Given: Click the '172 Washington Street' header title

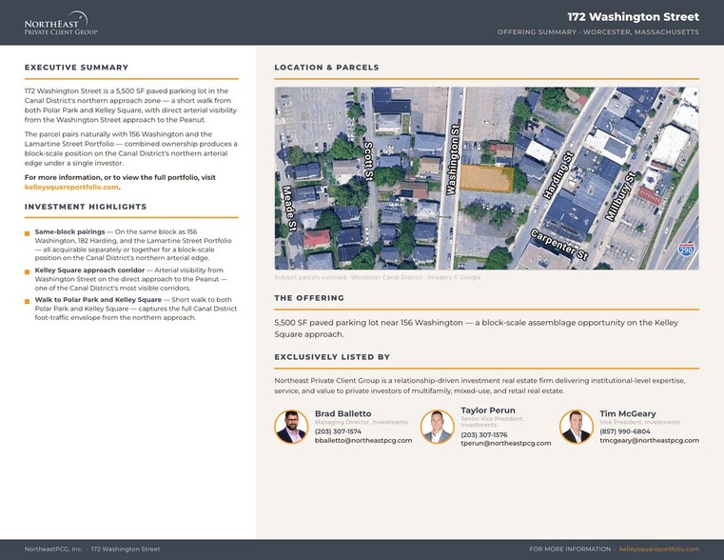Looking at the screenshot, I should 633,17.
